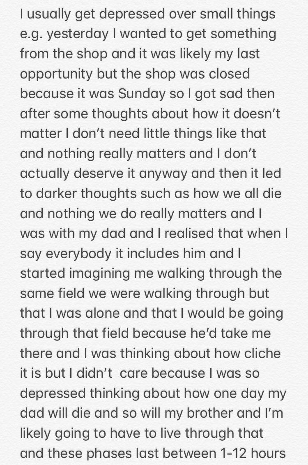Place cursor on the word "yesterday"
This screenshot has width=308, height=465.
(x=78, y=34)
